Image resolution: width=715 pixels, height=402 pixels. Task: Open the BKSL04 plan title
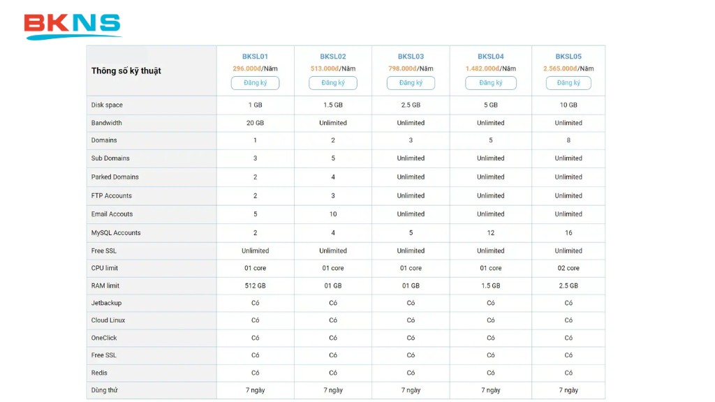(x=491, y=57)
